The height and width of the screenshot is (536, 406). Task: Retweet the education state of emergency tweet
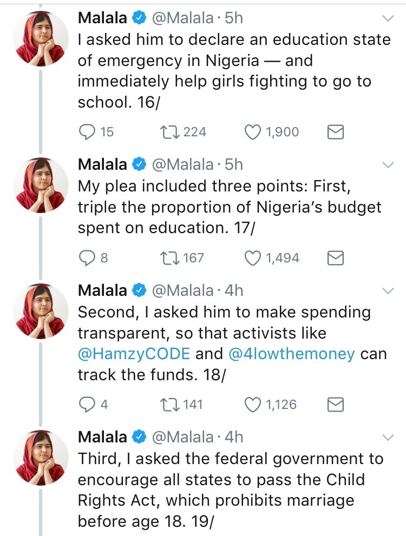pos(169,131)
